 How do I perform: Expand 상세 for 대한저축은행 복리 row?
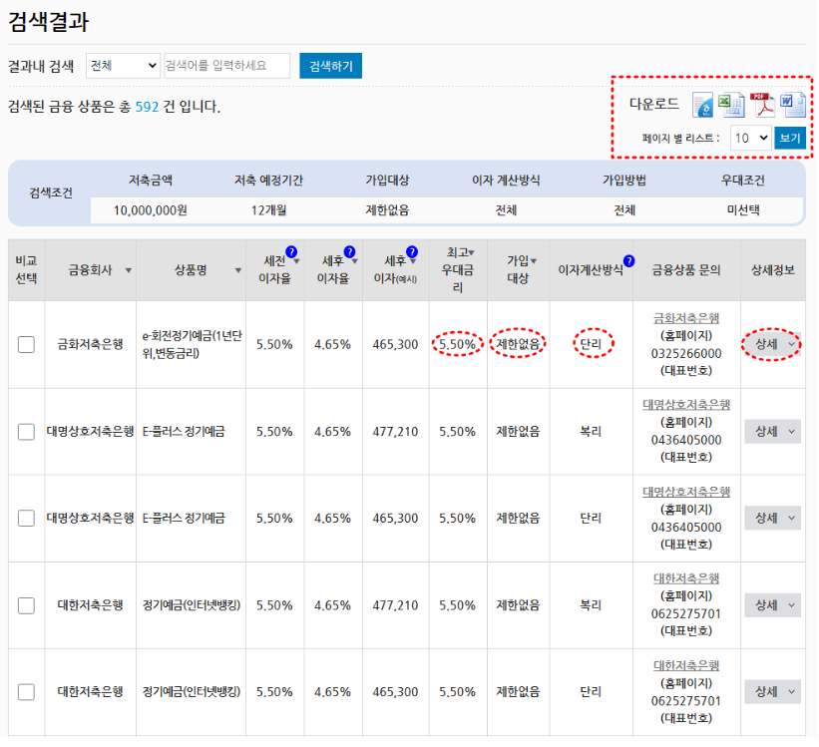coord(772,605)
